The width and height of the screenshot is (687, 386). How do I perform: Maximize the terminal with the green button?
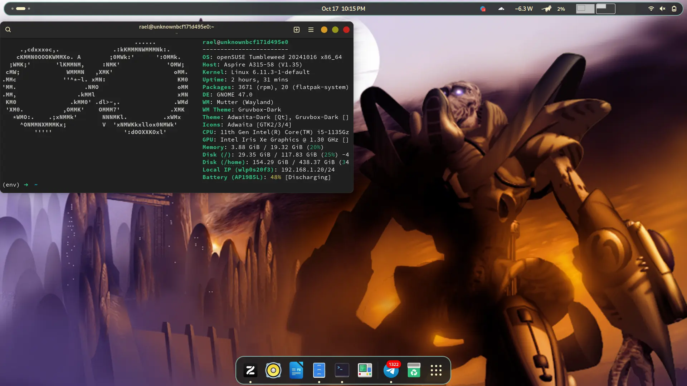pyautogui.click(x=335, y=30)
